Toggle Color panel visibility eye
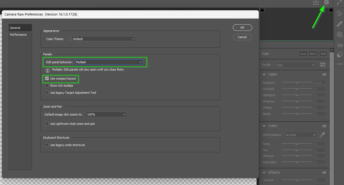The width and height of the screenshot is (344, 185). pyautogui.click(x=324, y=126)
